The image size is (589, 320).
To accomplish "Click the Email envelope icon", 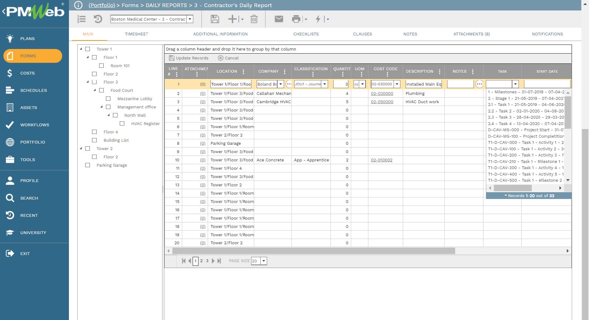I will click(x=278, y=19).
